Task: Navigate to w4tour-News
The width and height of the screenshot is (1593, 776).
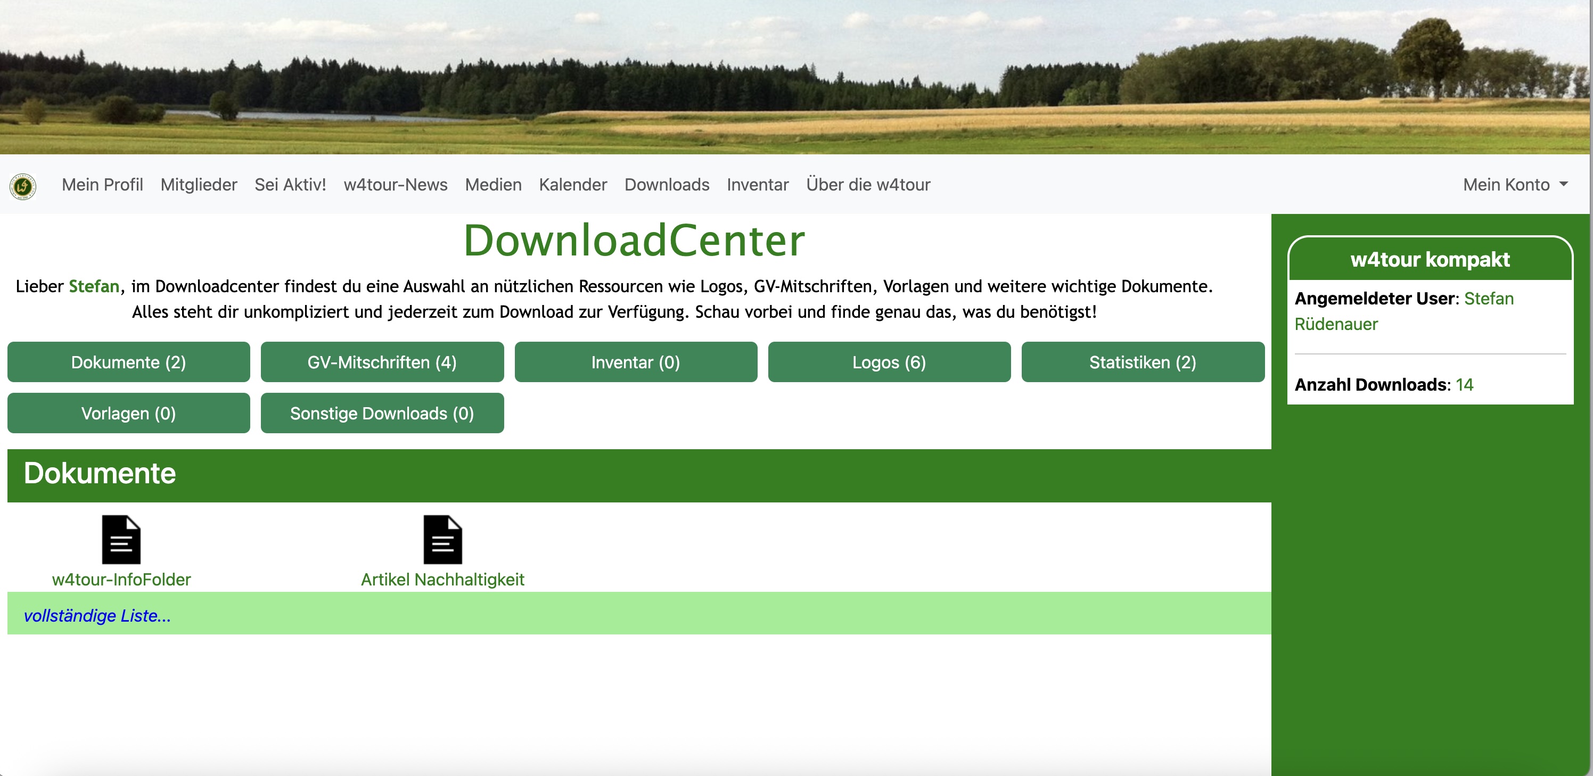Action: point(395,185)
